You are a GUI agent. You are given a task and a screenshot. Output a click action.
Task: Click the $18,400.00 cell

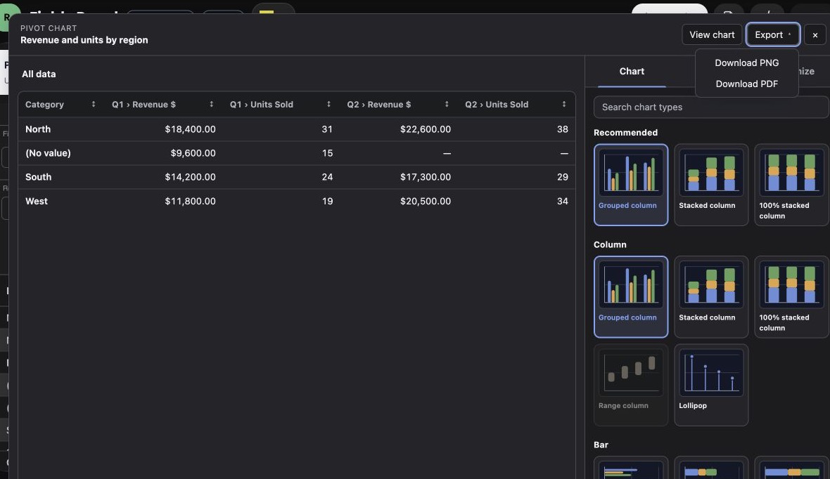(190, 129)
